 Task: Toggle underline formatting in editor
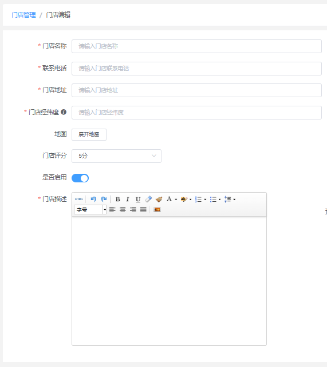click(138, 199)
